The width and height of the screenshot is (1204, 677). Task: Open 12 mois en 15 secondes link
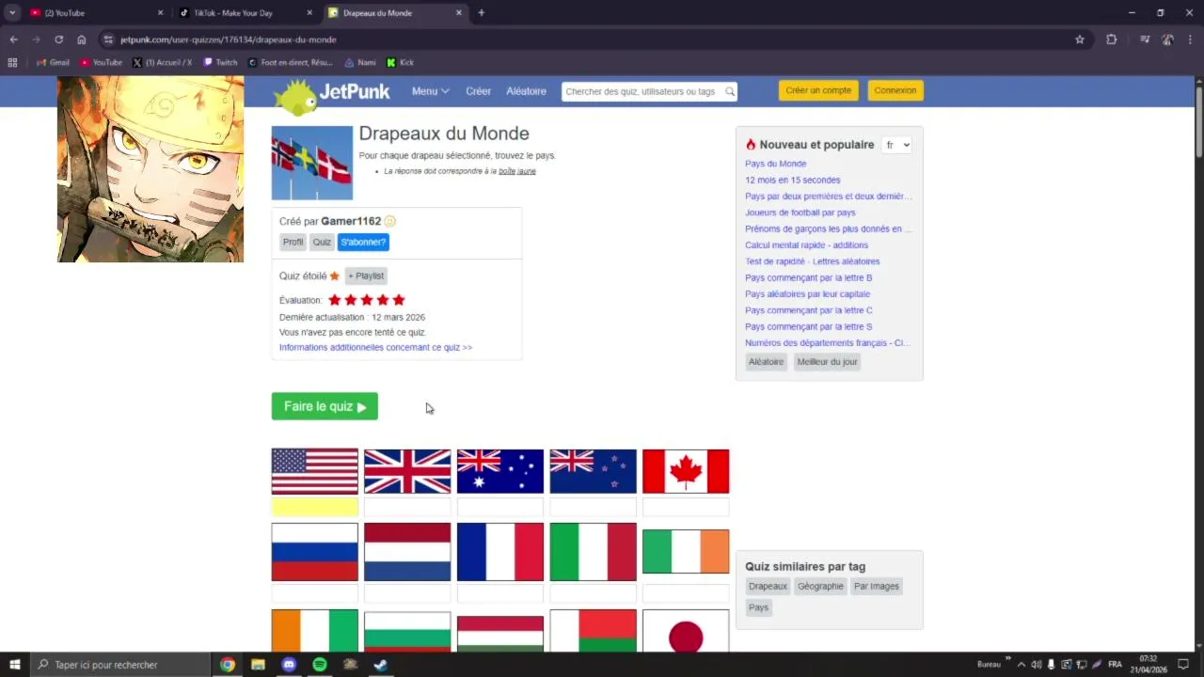793,180
